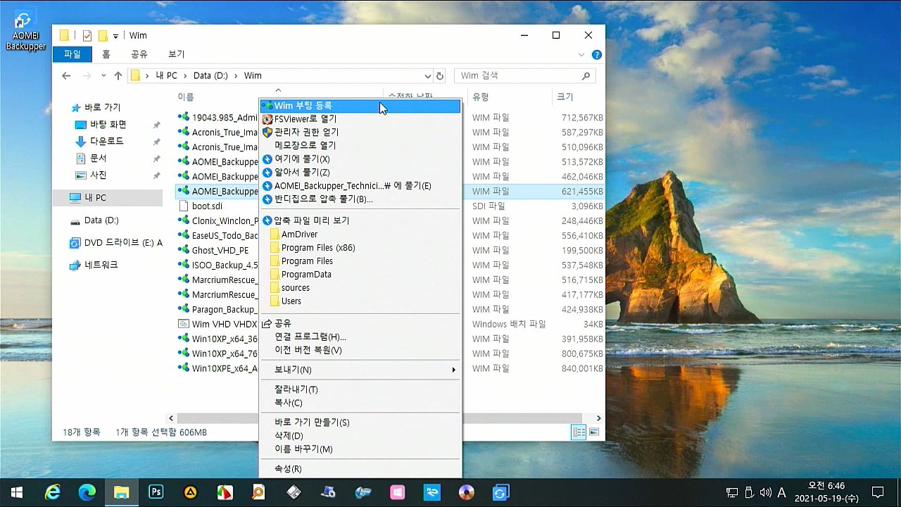Select '연결 프로그램(H)...' entry

coord(360,337)
